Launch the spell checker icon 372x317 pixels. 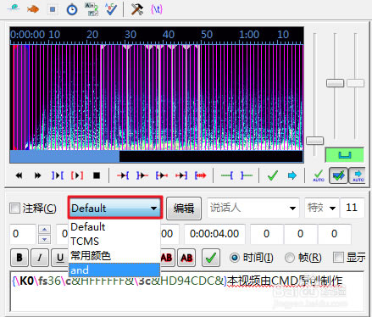tap(111, 9)
